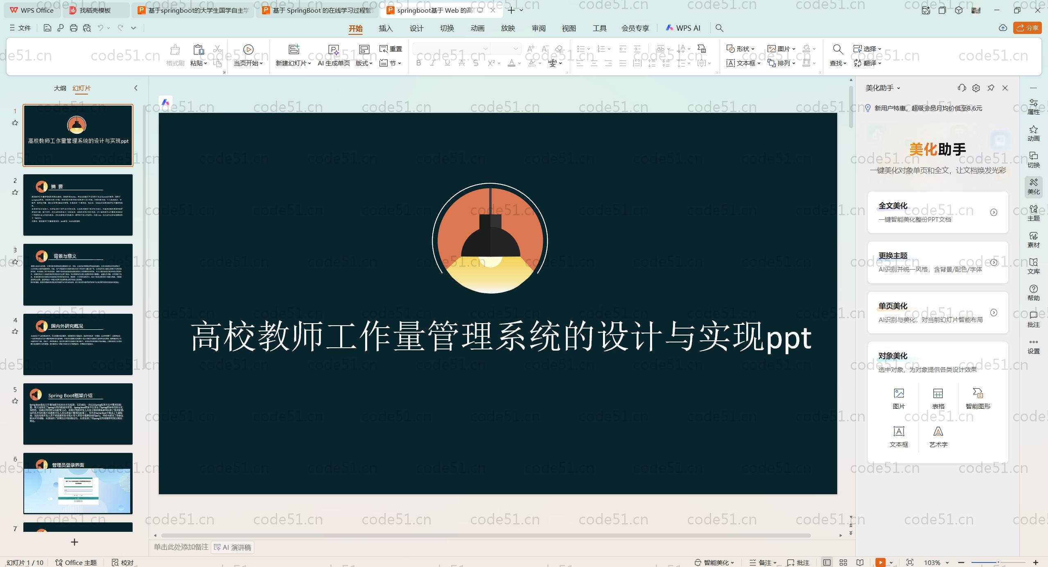Click the Print icon in quick toolbar
The width and height of the screenshot is (1048, 567).
74,28
